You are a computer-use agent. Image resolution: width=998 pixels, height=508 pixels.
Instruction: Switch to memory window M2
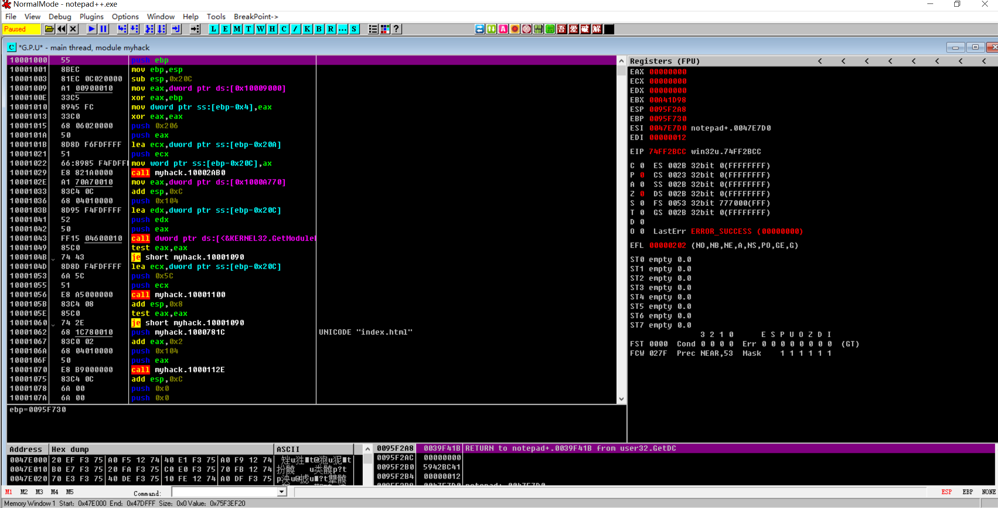(24, 492)
